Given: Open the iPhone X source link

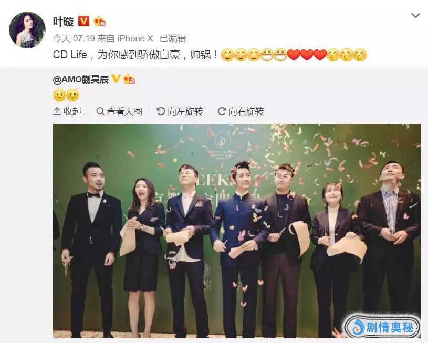Looking at the screenshot, I should click(x=135, y=38).
